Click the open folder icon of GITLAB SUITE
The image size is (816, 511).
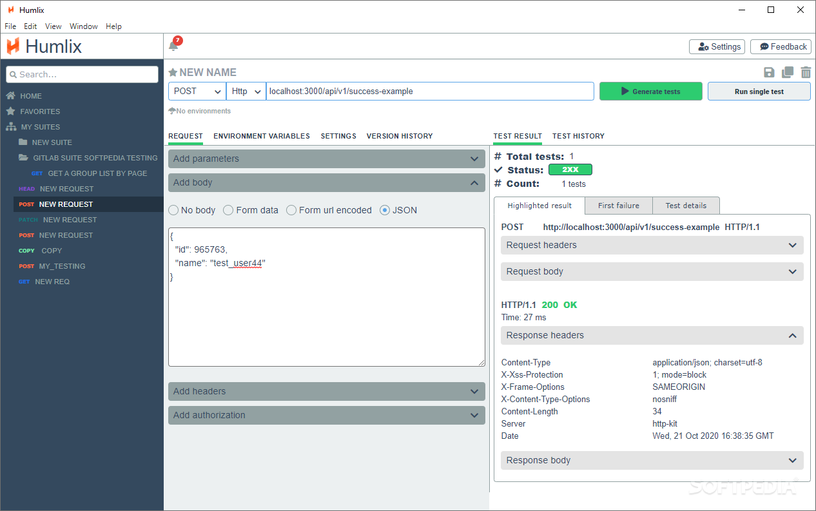pos(23,157)
